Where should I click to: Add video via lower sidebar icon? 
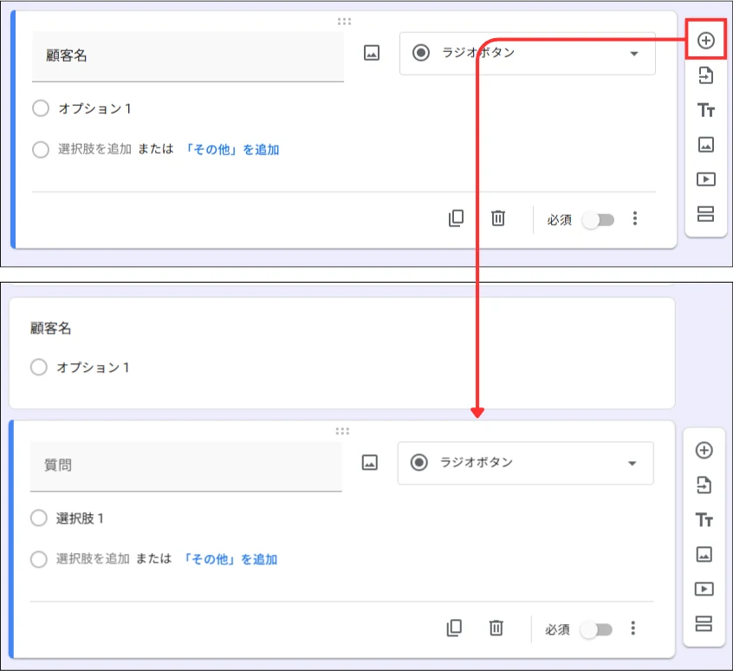pyautogui.click(x=704, y=589)
